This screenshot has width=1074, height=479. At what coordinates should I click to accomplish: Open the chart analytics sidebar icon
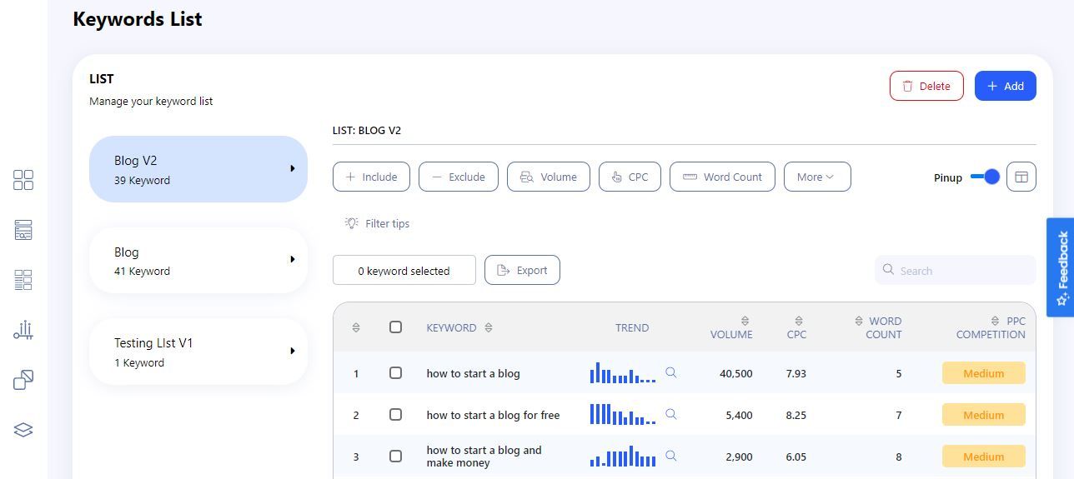tap(23, 330)
